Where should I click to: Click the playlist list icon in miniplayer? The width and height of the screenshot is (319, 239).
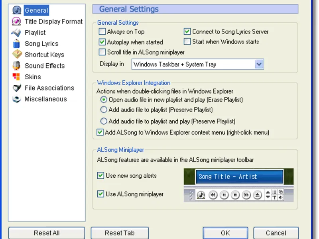pos(274,192)
